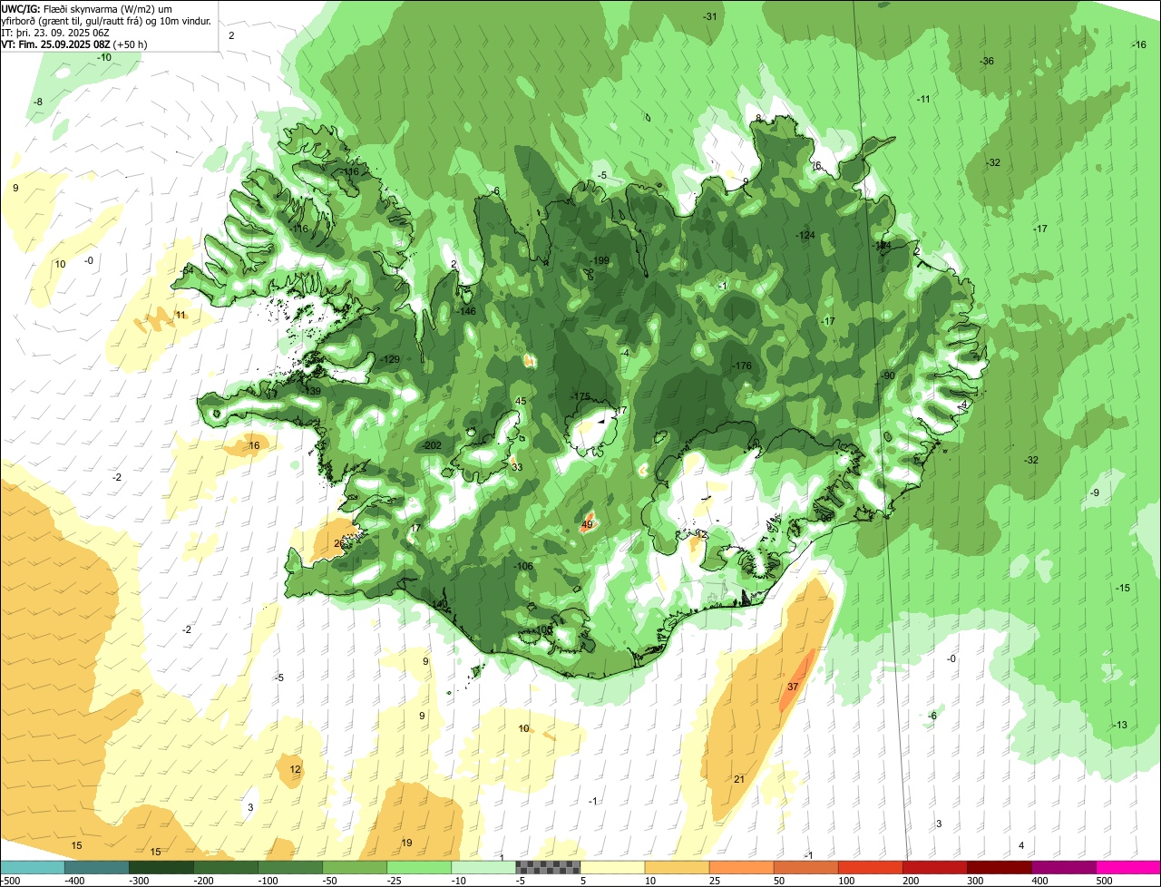Click the '-106' value on the map
This screenshot has width=1161, height=887.
(x=523, y=566)
